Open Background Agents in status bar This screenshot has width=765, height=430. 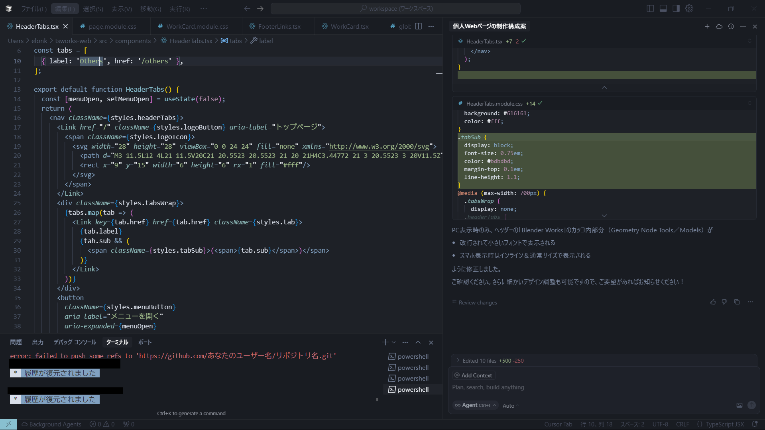51,424
